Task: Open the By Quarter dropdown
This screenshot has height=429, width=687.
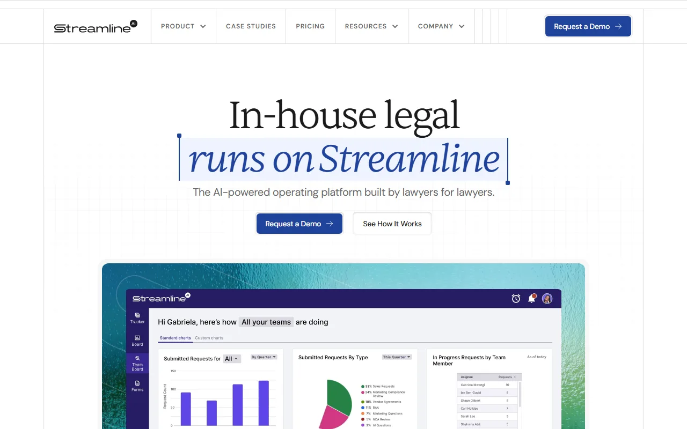Action: click(264, 357)
